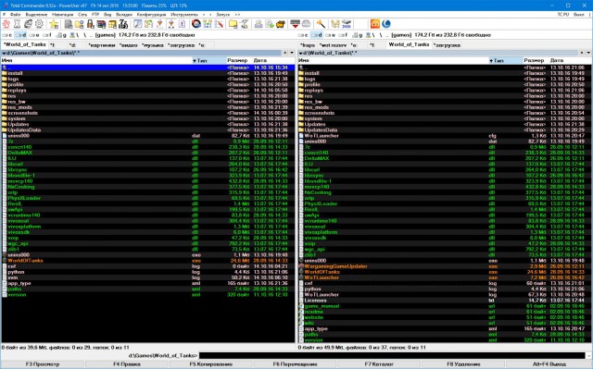Select drive c in the right panel
The width and height of the screenshot is (593, 369).
[304, 35]
